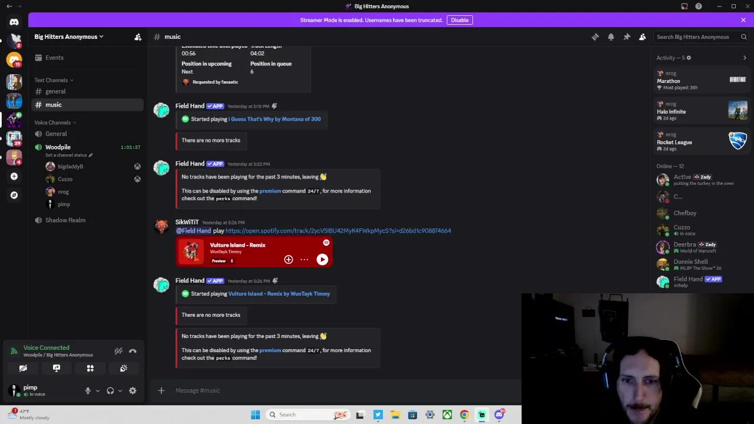This screenshot has width=754, height=424.
Task: Open the Threads icon in channel header
Action: pos(595,37)
